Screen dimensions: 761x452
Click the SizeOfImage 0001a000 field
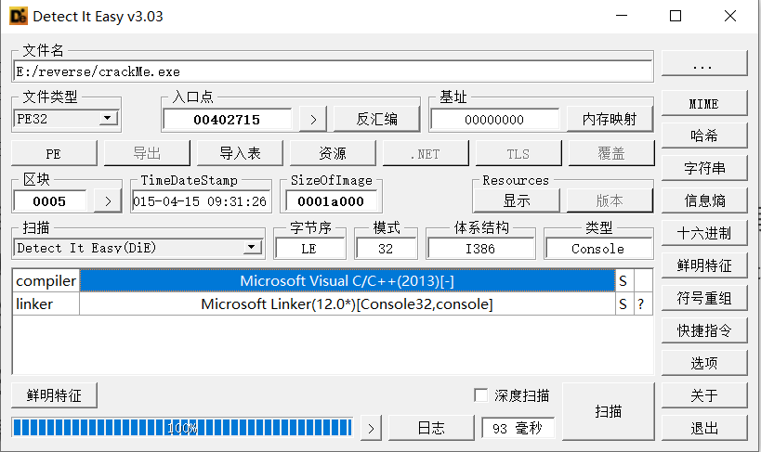331,201
